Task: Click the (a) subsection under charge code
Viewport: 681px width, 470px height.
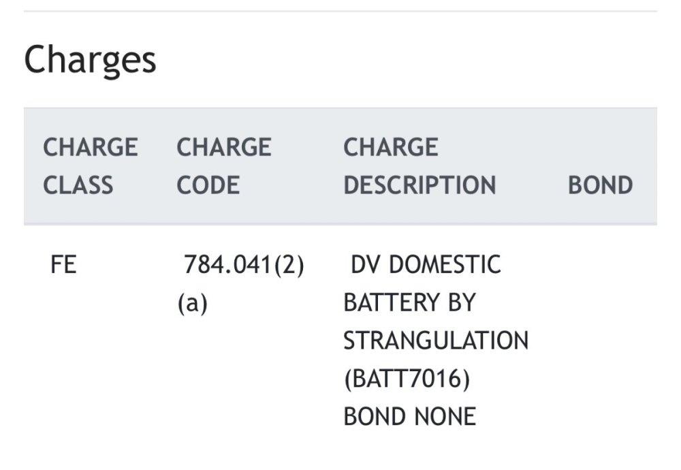Action: click(x=192, y=303)
